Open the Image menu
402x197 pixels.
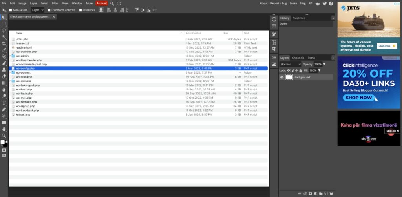point(22,3)
